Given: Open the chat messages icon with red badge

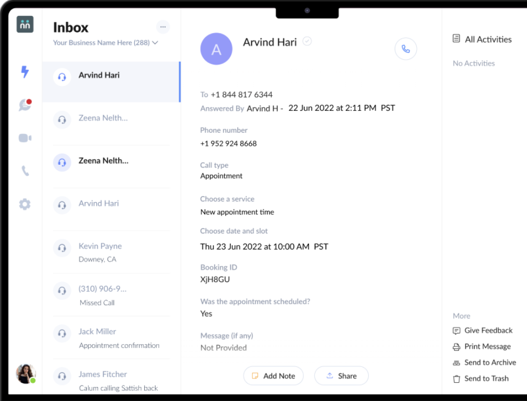Looking at the screenshot, I should [x=25, y=105].
